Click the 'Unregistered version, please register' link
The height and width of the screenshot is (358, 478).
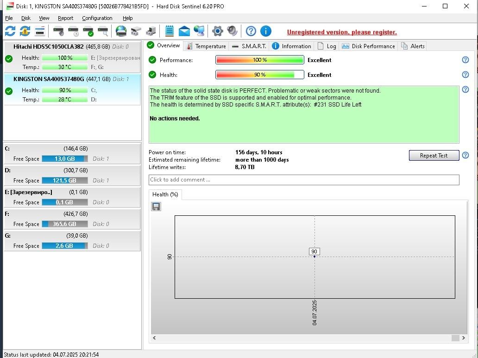[342, 32]
